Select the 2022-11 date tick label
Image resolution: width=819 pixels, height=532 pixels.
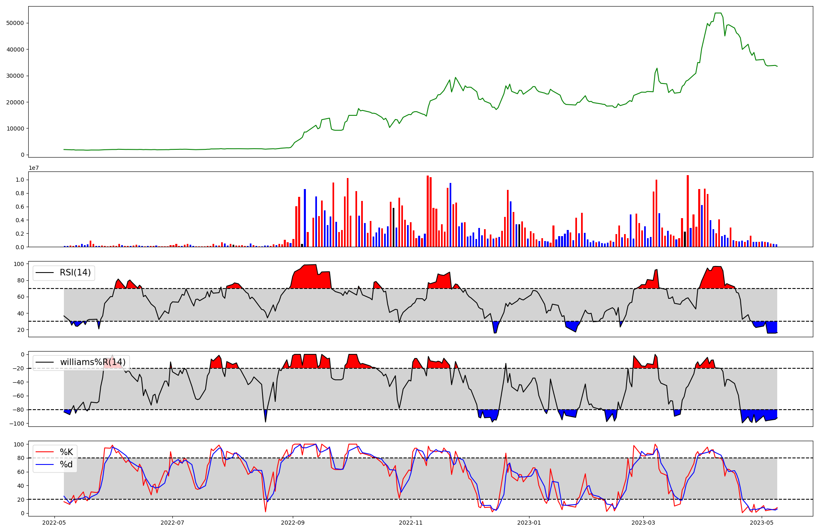tap(411, 523)
